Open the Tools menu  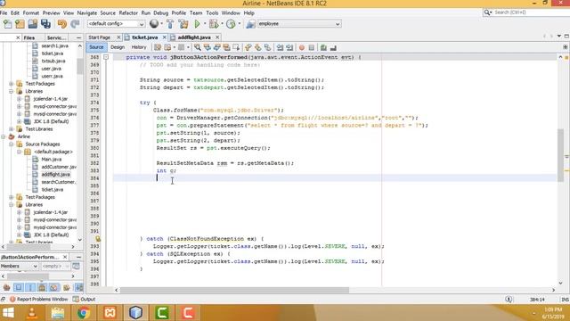[212, 12]
